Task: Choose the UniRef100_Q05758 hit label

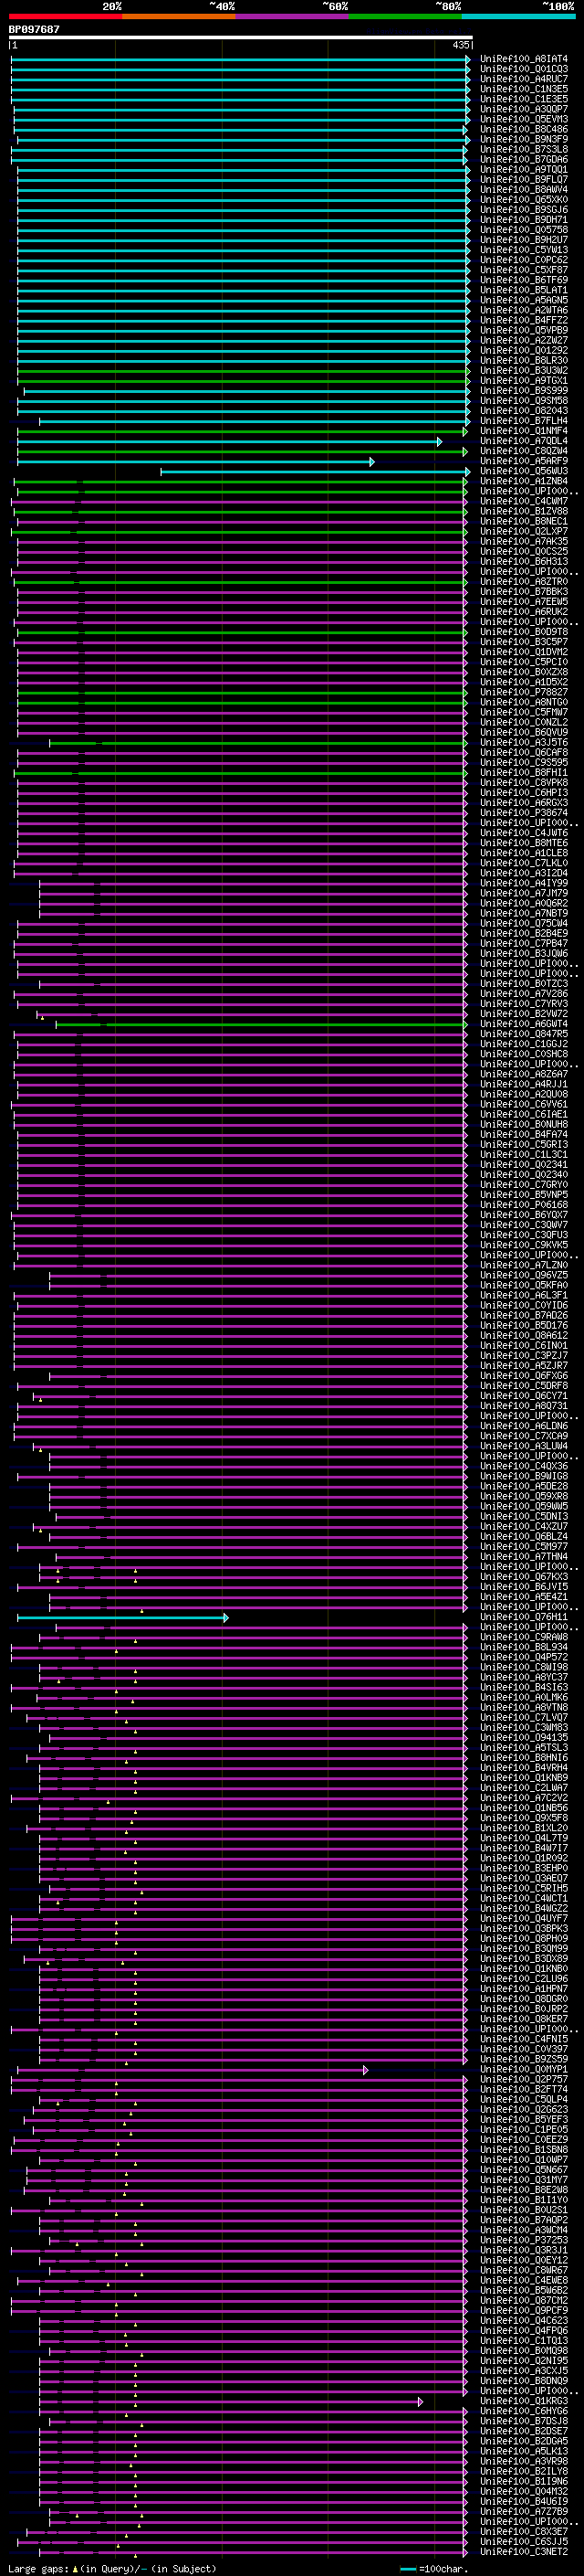Action: [524, 229]
